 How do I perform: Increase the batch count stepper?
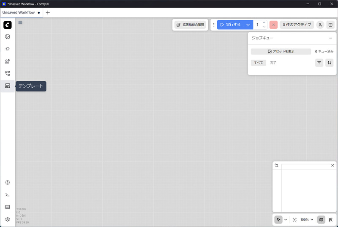pyautogui.click(x=264, y=22)
